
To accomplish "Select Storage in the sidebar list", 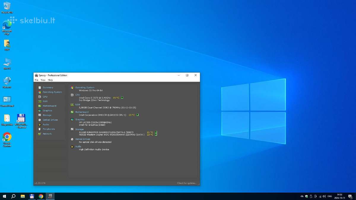I will tap(47, 115).
